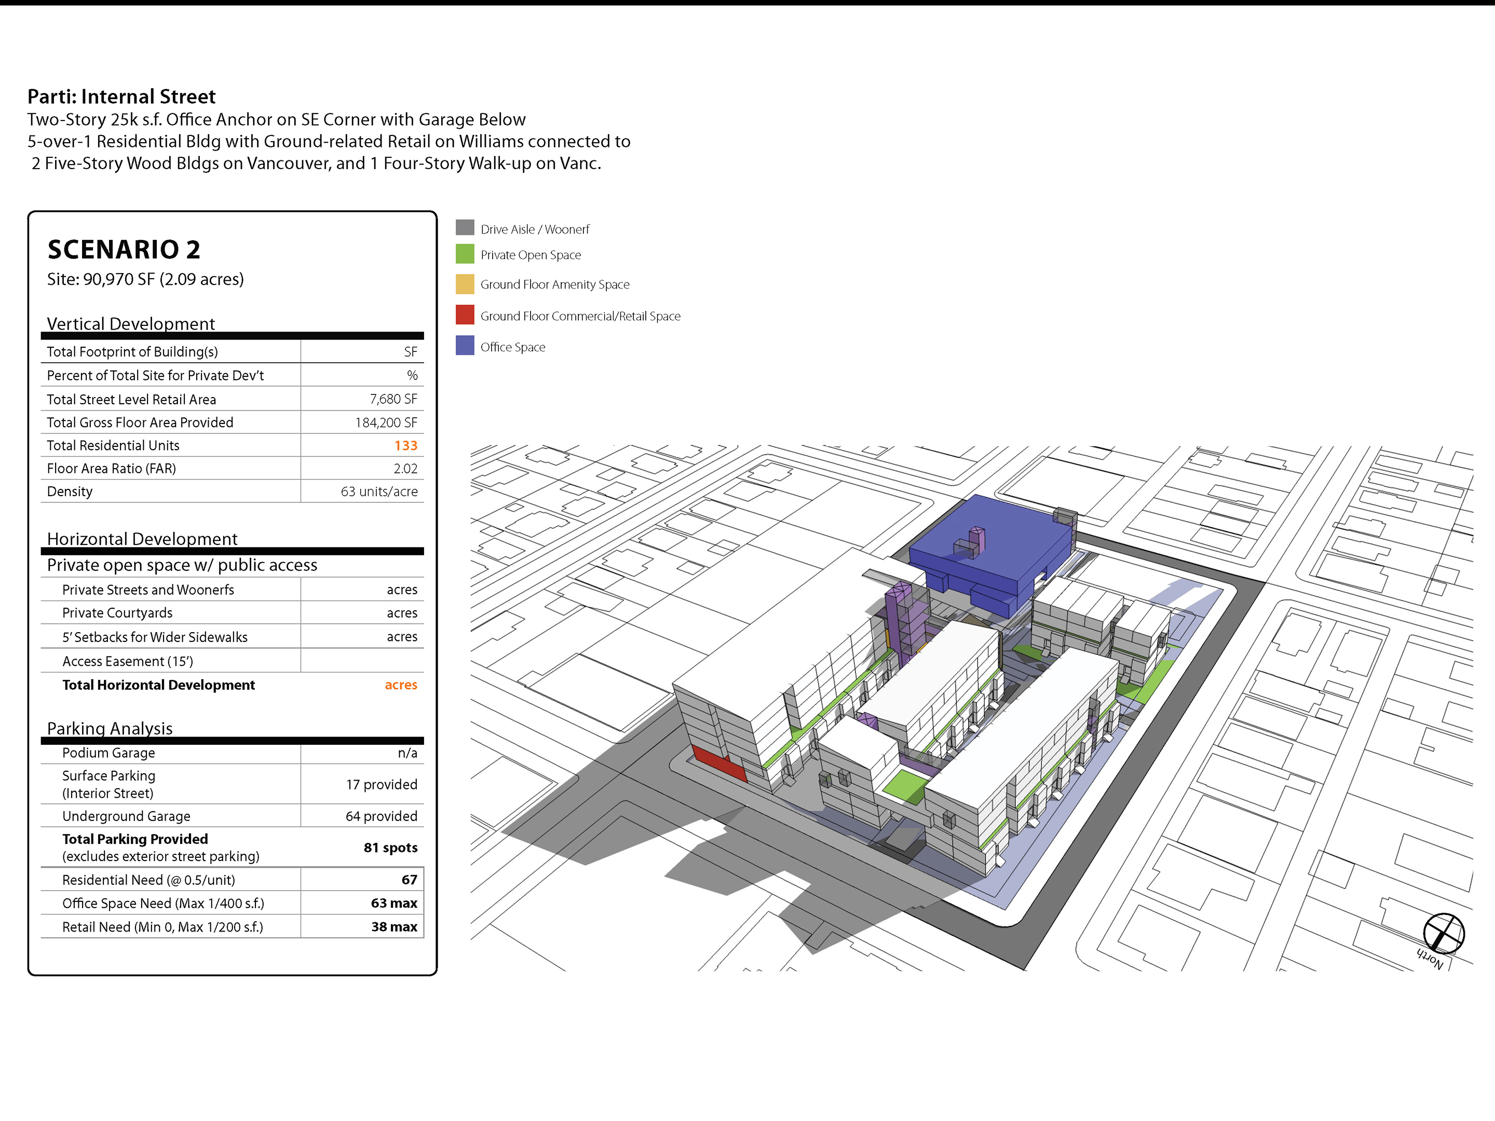This screenshot has width=1495, height=1121.
Task: Click the blue Office Space legend swatch
Action: click(464, 346)
